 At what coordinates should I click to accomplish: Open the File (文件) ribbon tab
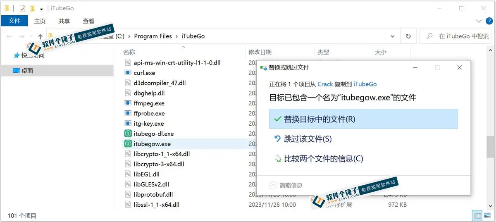[x=14, y=21]
